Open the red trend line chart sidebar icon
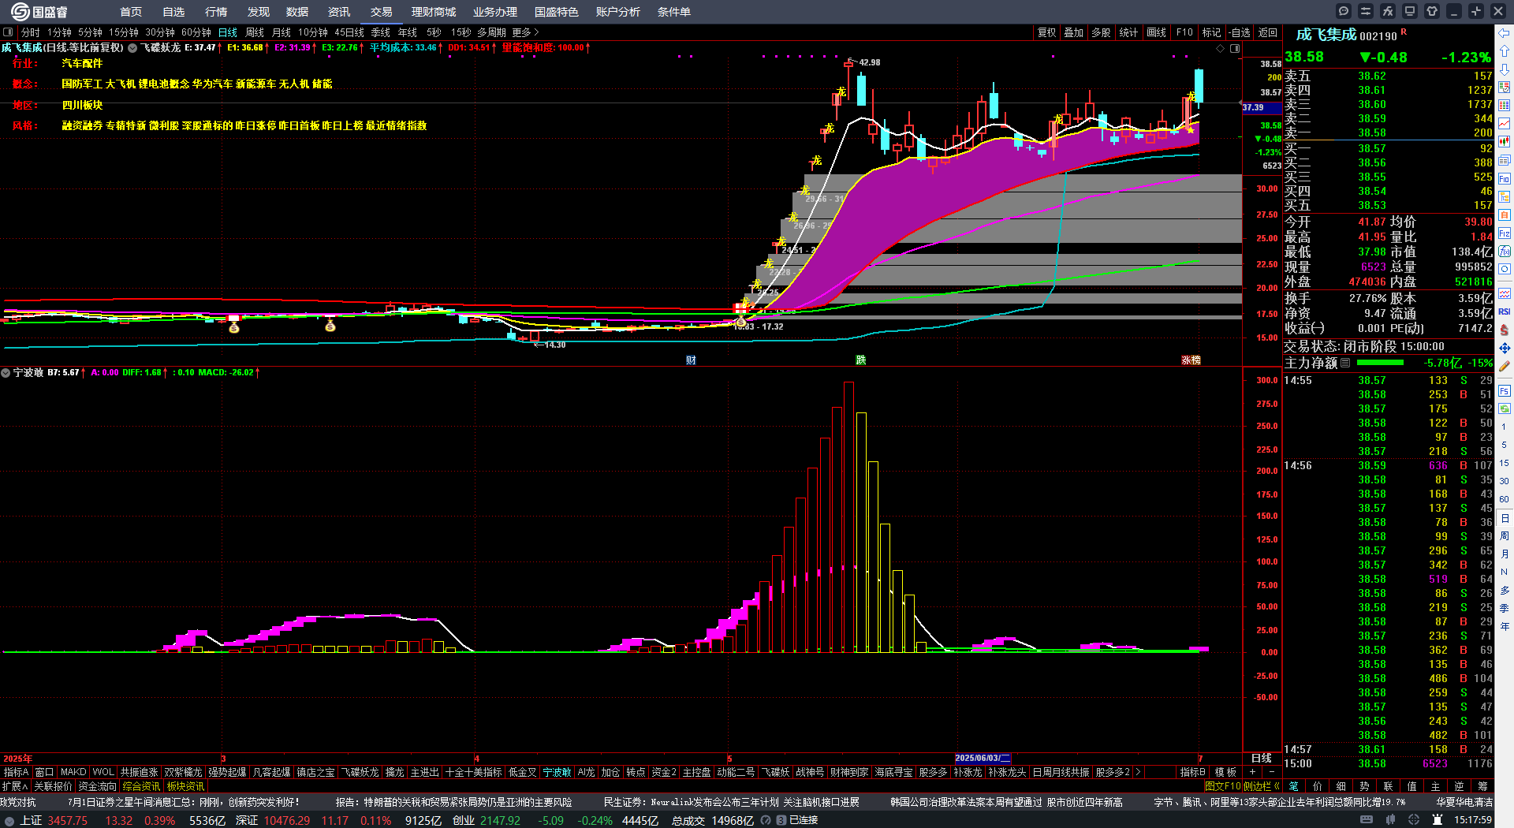Viewport: 1514px width, 828px height. (x=1505, y=124)
